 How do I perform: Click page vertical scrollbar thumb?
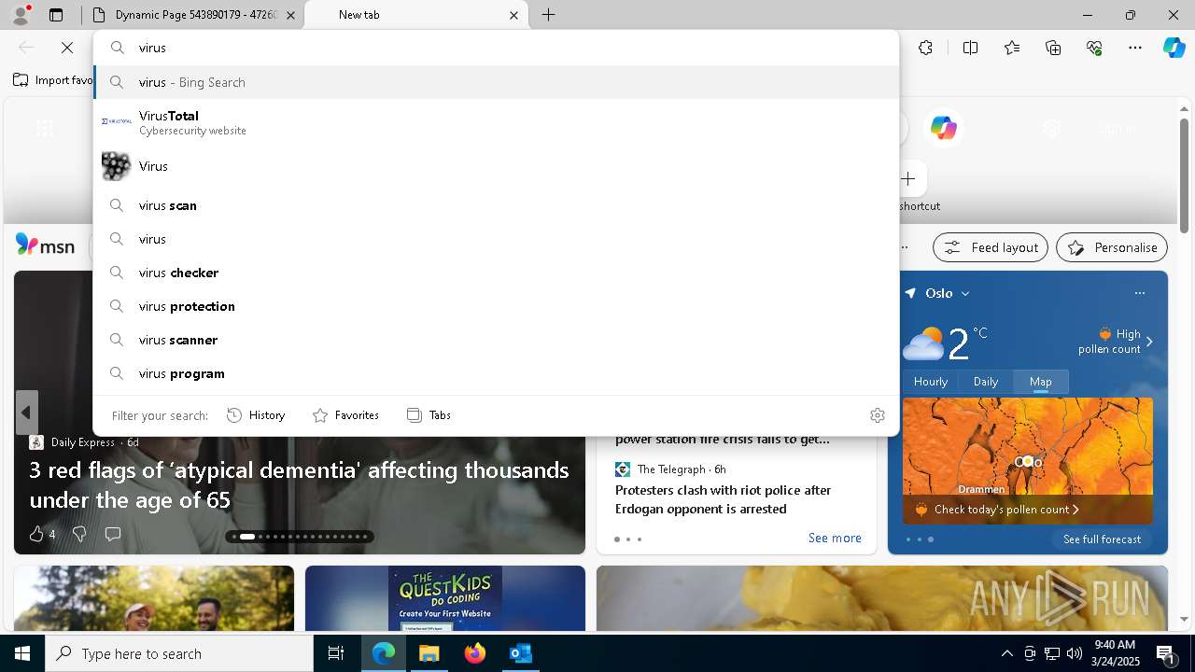tap(1184, 175)
